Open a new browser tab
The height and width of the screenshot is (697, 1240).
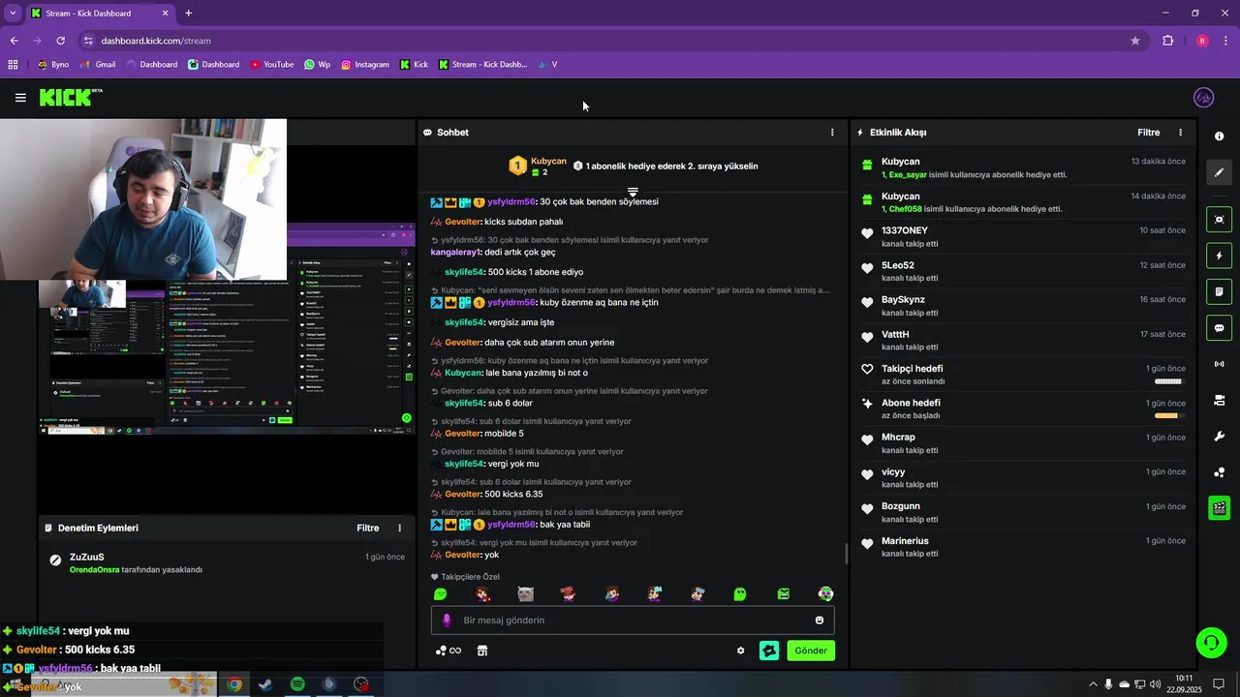[188, 14]
